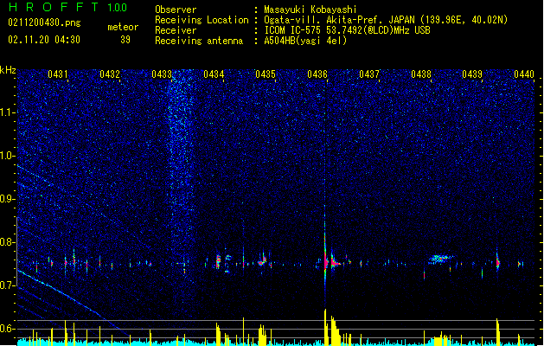Click the diffuse echo near 0438
The width and height of the screenshot is (544, 346).
point(440,259)
